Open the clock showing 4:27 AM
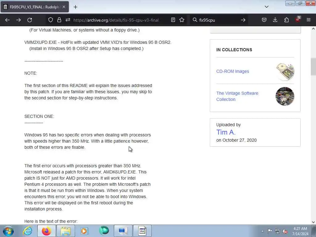The height and width of the screenshot is (237, 316). point(300,231)
